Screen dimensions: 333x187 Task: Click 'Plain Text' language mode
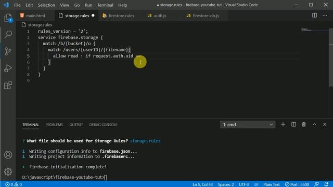point(272,184)
